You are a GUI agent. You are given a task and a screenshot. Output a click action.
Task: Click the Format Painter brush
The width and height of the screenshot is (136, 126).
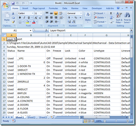[13, 22]
